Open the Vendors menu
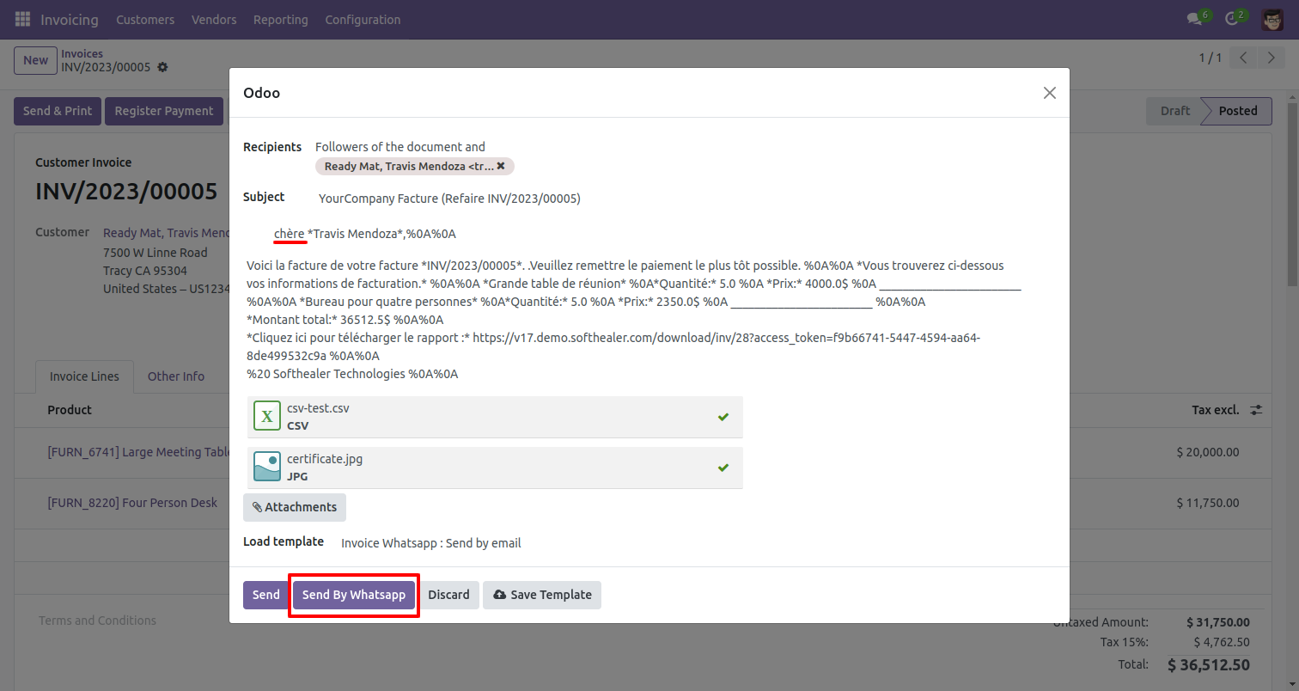Viewport: 1299px width, 691px height. pos(214,19)
